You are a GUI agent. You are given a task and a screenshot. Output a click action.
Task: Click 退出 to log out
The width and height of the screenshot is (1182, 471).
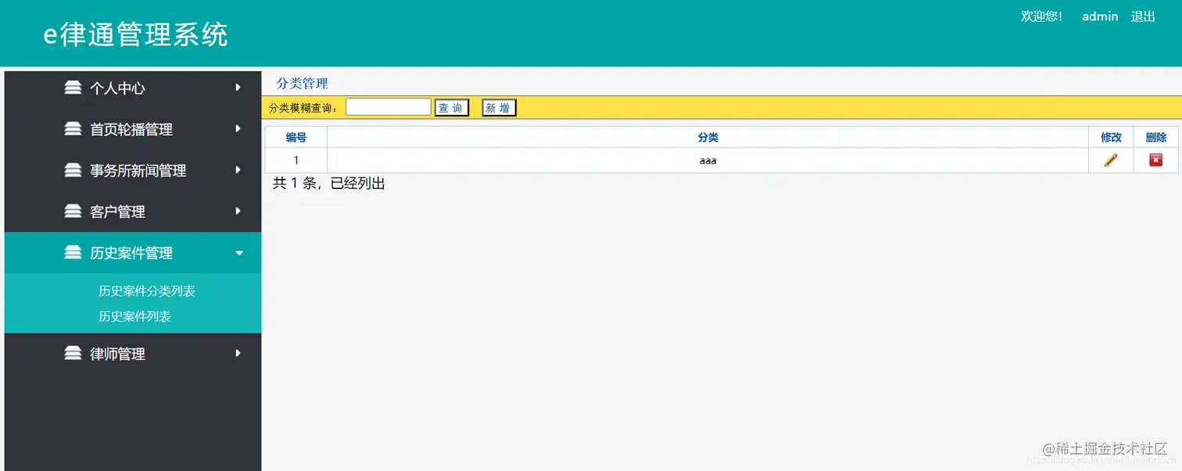(x=1143, y=16)
